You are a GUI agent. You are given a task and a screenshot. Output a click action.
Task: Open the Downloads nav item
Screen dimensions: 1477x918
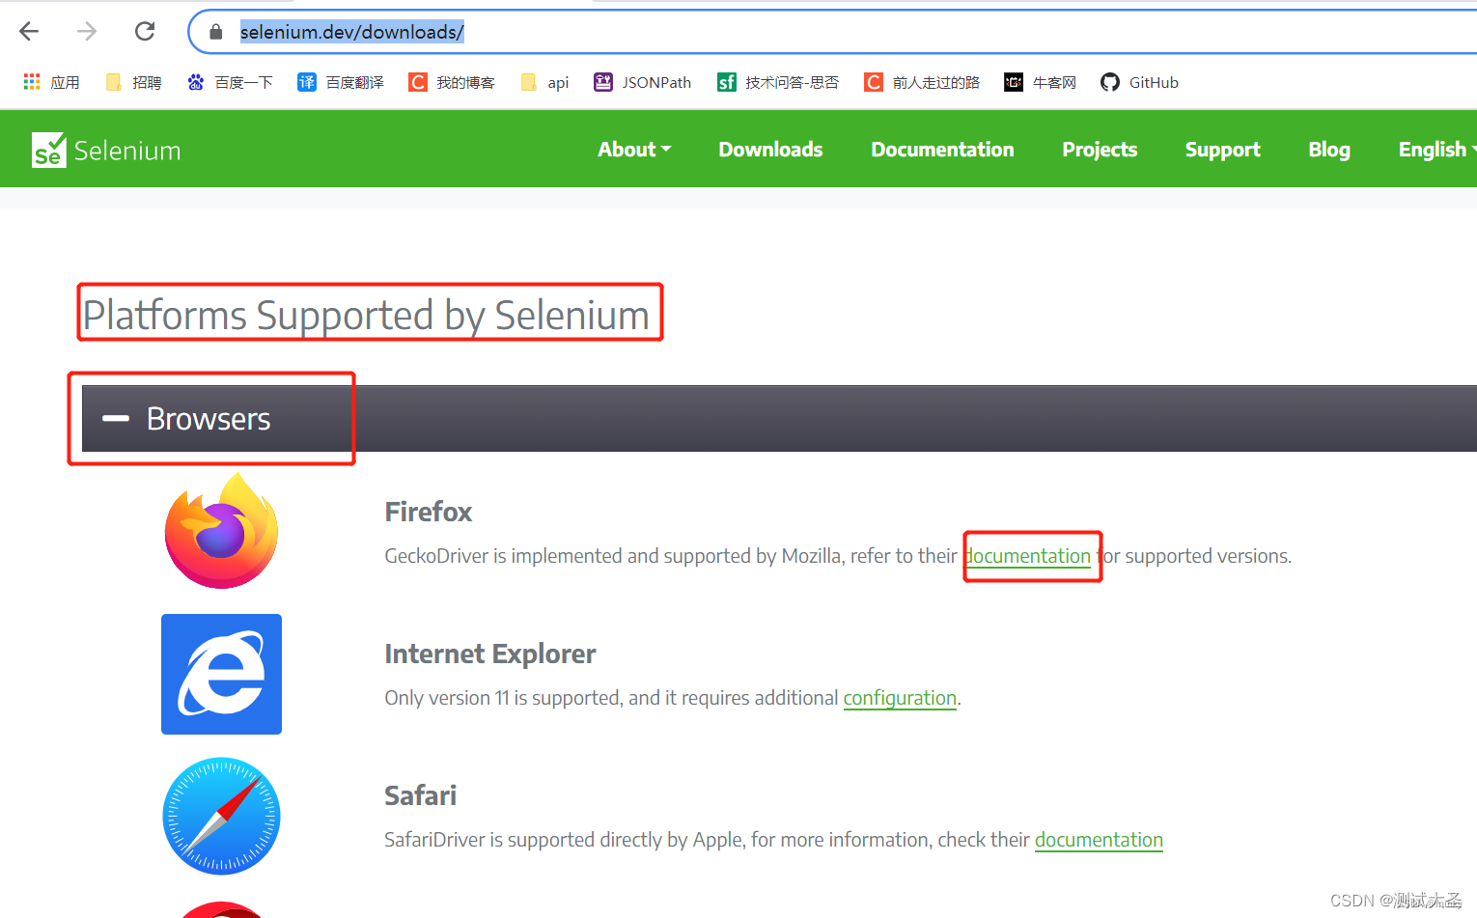(770, 150)
